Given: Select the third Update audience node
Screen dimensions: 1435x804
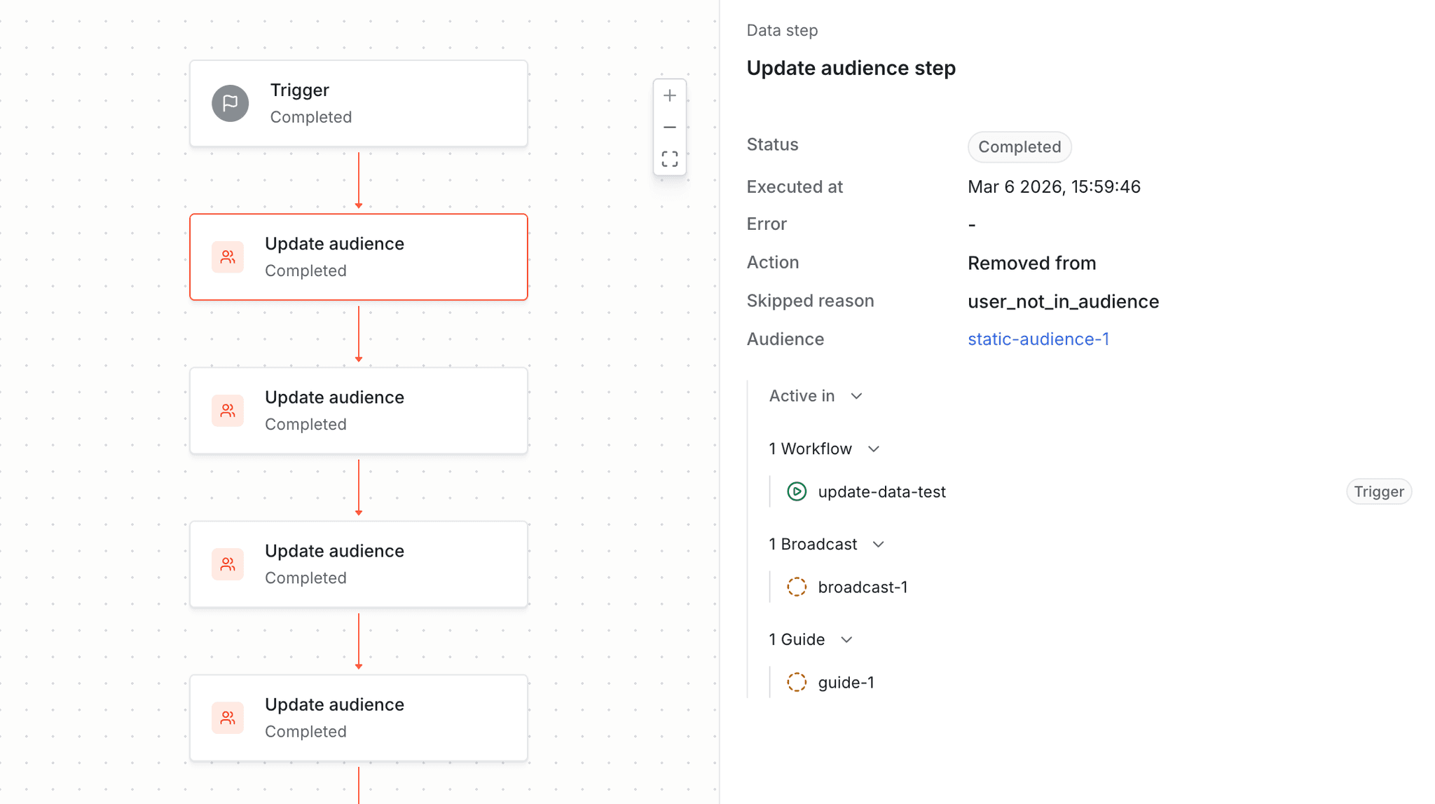Looking at the screenshot, I should [358, 564].
